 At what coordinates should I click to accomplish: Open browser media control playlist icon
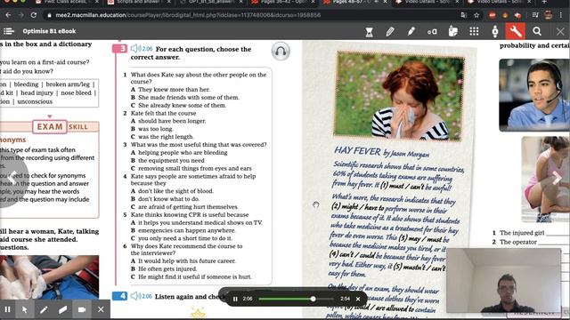click(535, 15)
